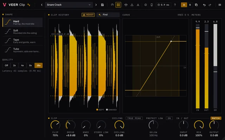
Task: Toggle the TRUE PEAK button
Action: [134, 118]
